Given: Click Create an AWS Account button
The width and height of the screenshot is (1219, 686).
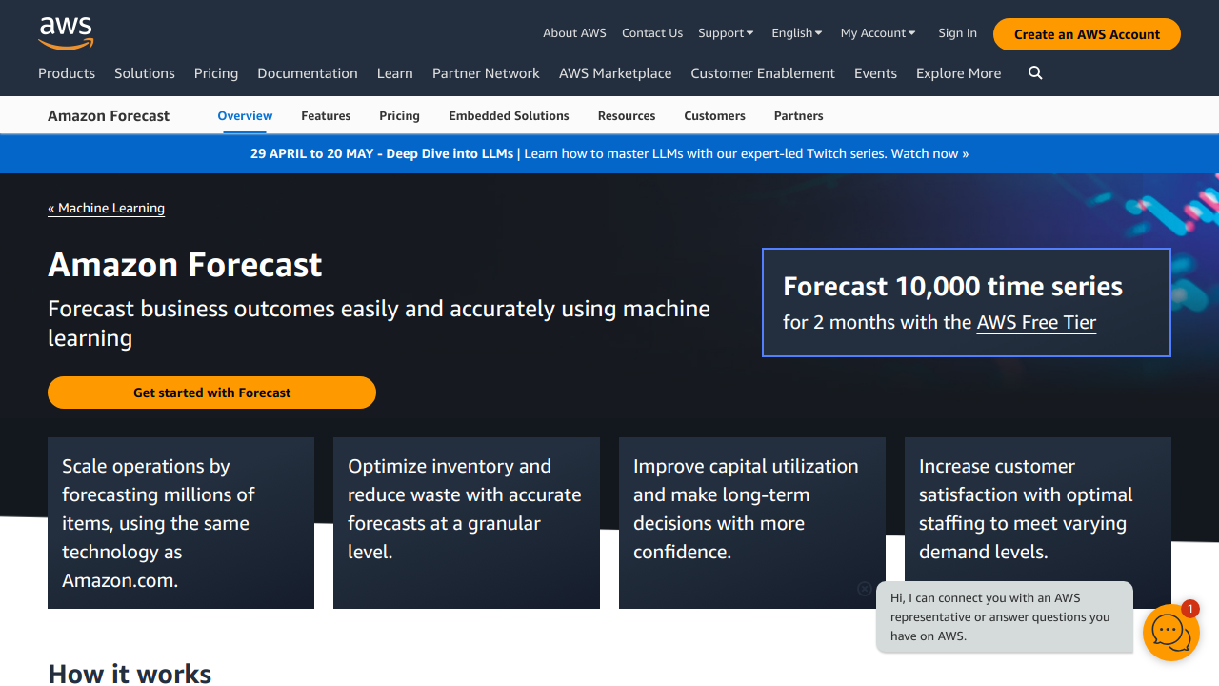Looking at the screenshot, I should tap(1087, 34).
